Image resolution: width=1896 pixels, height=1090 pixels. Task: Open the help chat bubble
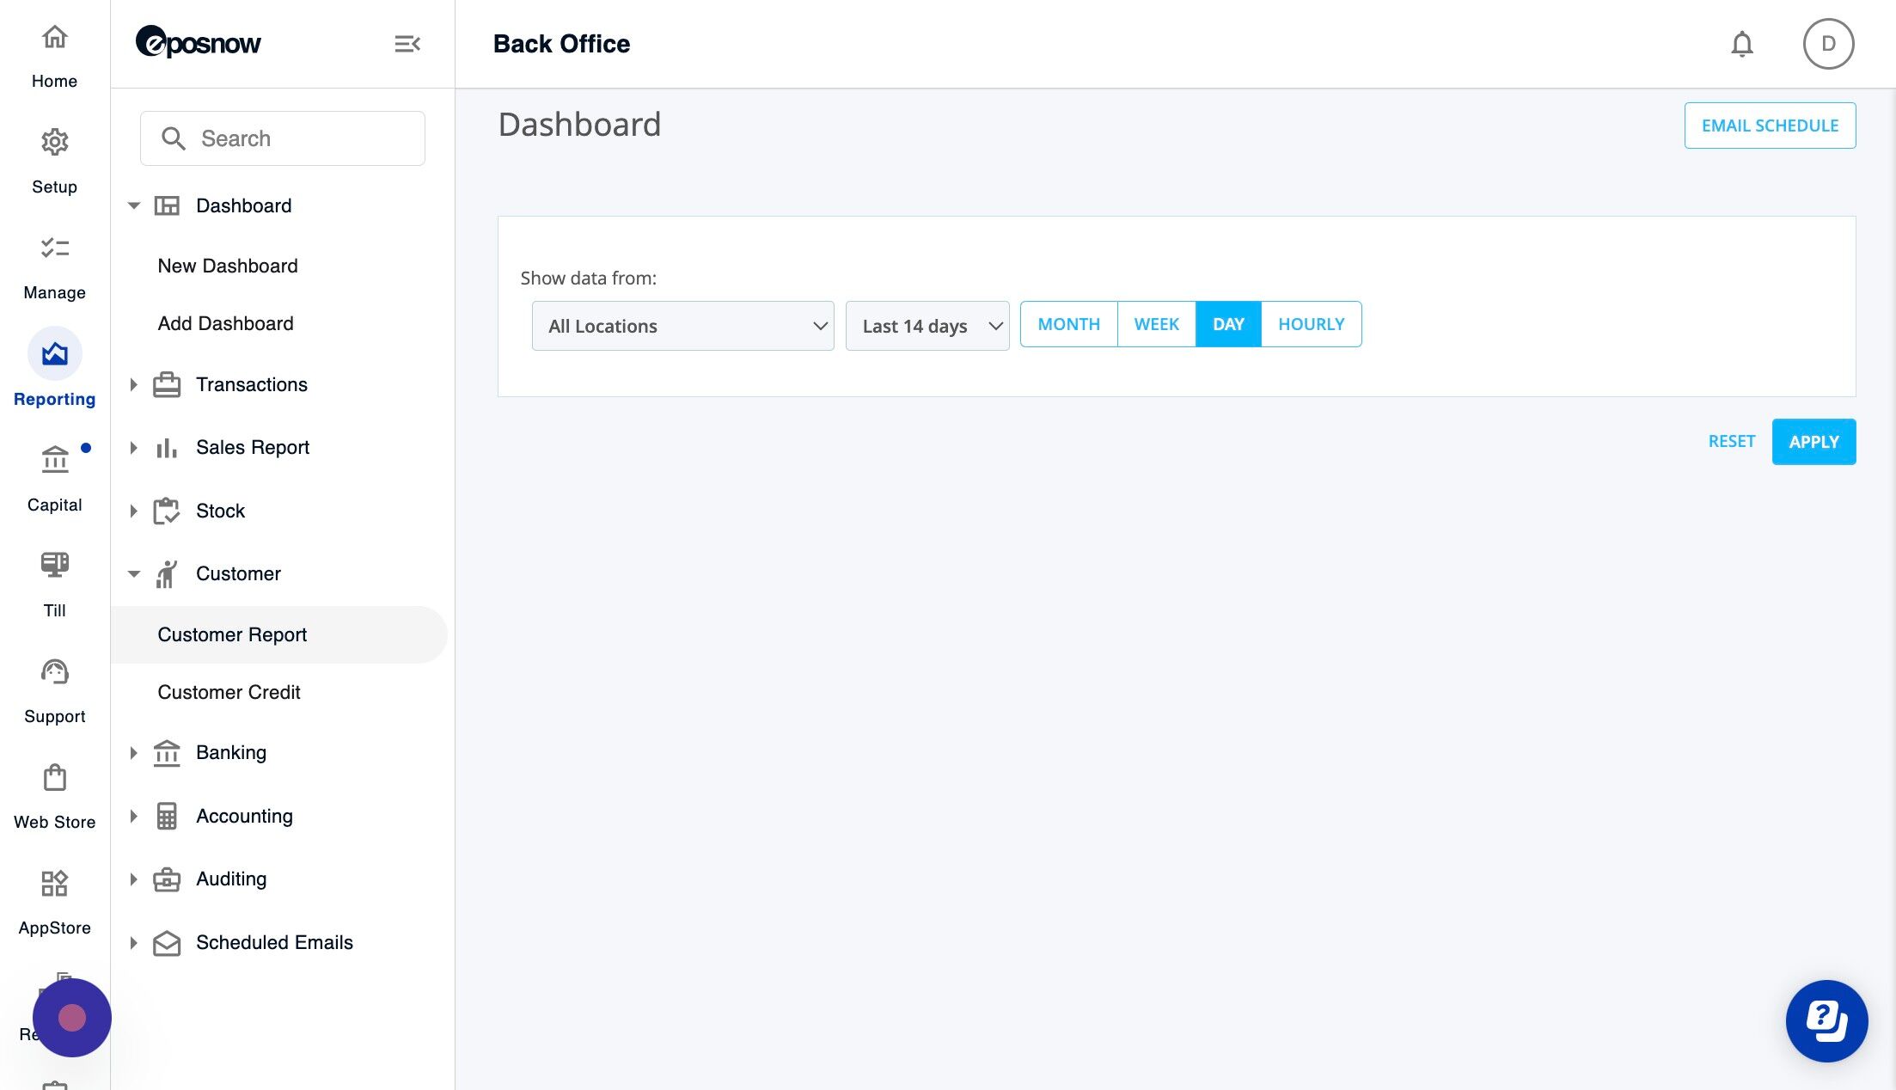tap(1826, 1020)
